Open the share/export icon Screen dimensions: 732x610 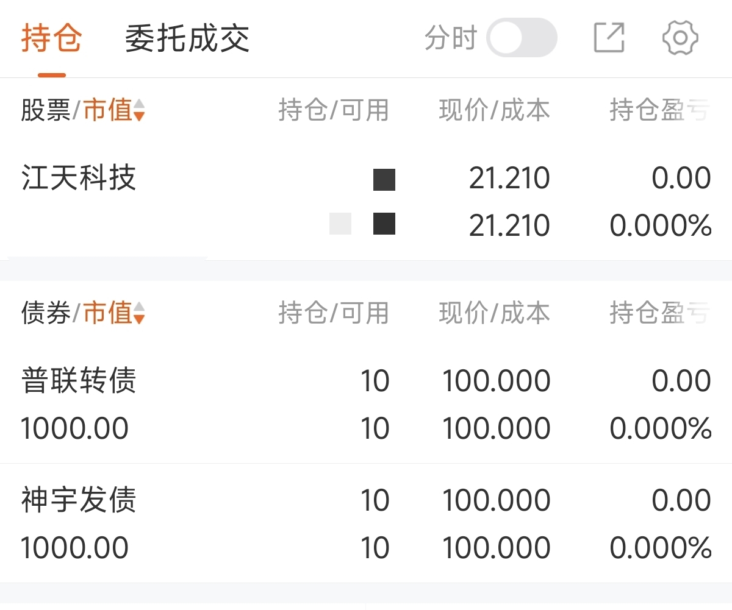(609, 38)
